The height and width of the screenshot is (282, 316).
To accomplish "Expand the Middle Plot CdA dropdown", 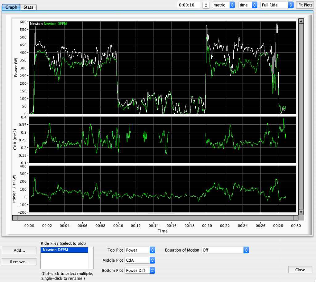I will click(x=139, y=260).
